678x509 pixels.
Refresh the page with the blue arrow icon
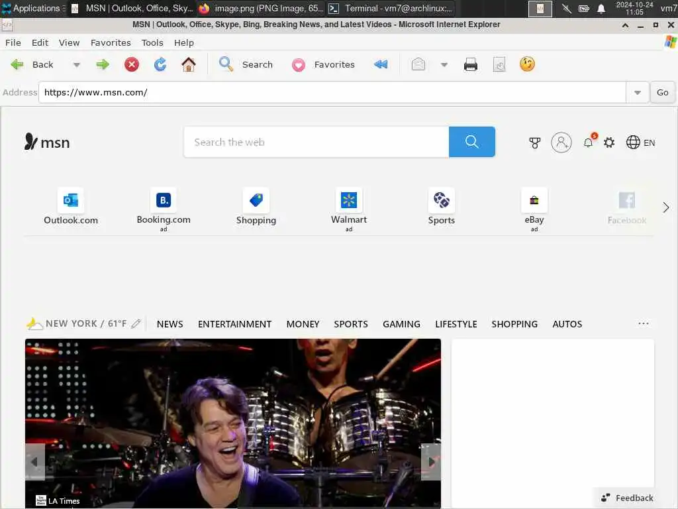tap(160, 64)
